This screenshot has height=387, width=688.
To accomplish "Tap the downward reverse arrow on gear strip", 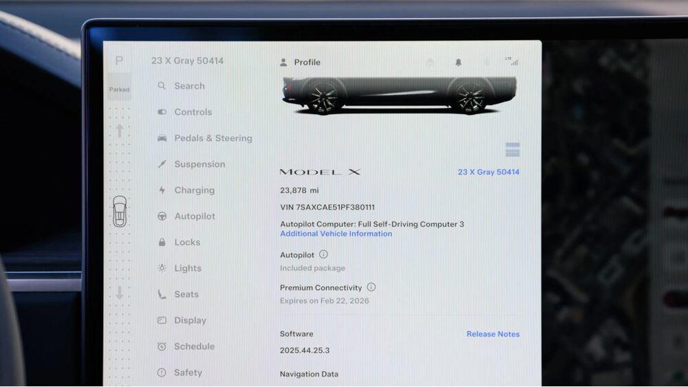I will tap(119, 293).
